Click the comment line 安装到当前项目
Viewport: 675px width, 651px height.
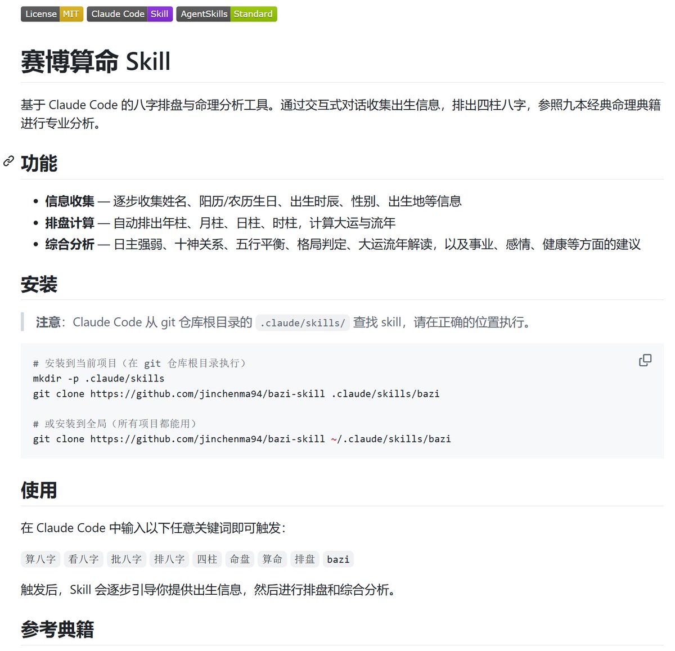tap(141, 363)
